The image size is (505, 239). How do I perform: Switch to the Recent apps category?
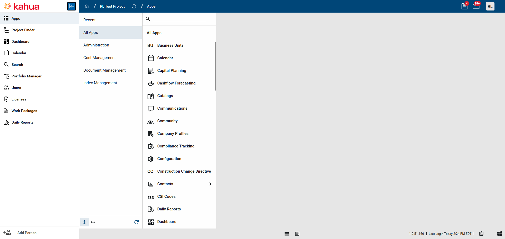(89, 20)
